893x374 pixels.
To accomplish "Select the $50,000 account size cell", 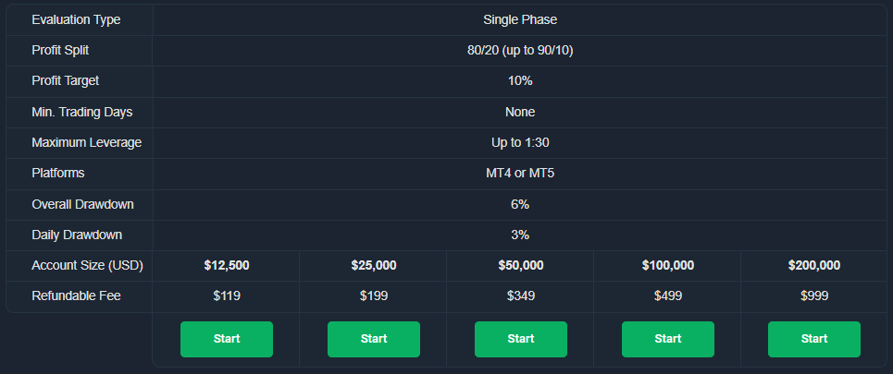I will pos(521,265).
